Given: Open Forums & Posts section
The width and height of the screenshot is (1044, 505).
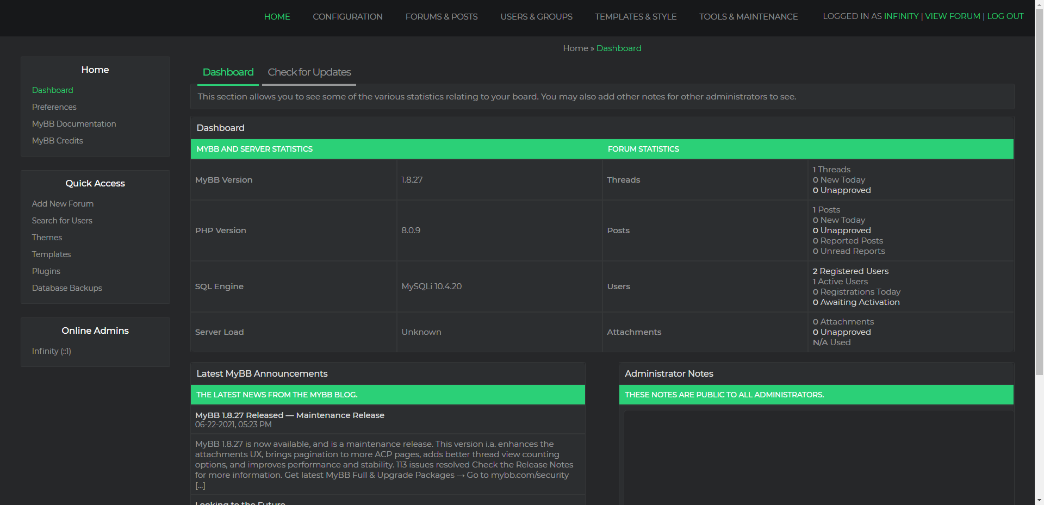Looking at the screenshot, I should click(441, 17).
